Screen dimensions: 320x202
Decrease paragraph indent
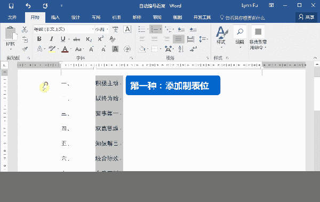(x=181, y=29)
